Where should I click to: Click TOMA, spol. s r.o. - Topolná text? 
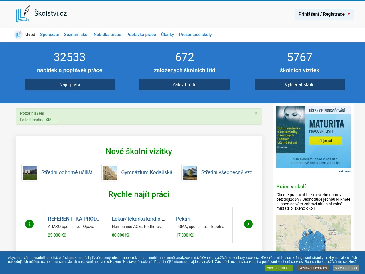(x=200, y=227)
